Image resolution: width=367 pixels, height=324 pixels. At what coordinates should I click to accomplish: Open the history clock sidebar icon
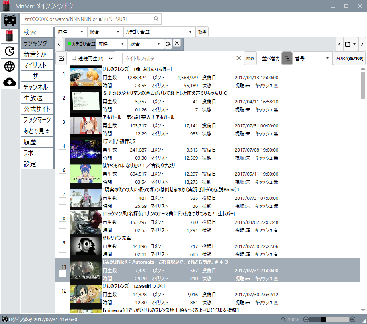pyautogui.click(x=10, y=51)
